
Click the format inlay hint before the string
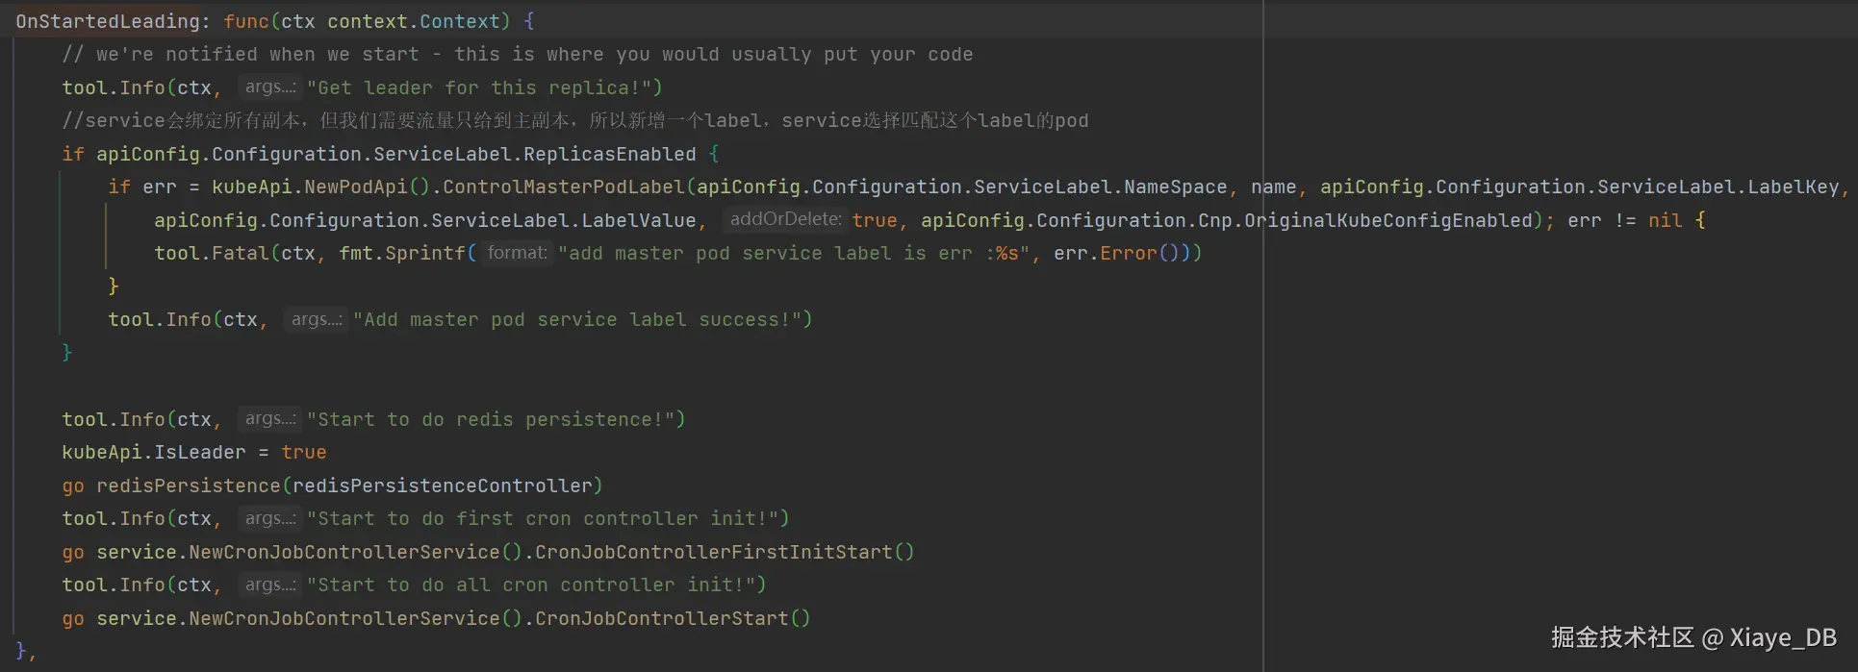[517, 253]
